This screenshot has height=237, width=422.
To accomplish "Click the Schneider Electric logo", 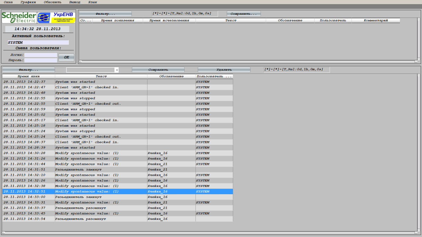I will click(x=19, y=17).
